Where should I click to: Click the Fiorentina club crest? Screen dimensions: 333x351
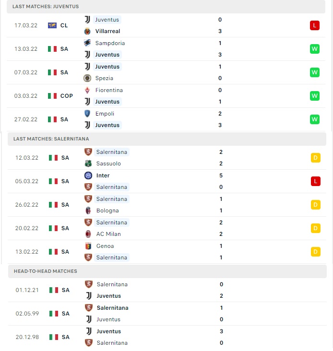click(x=87, y=90)
